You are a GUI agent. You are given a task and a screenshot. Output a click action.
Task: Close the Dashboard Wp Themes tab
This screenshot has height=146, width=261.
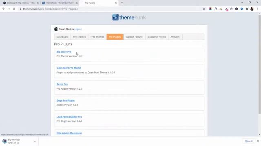coord(38,3)
